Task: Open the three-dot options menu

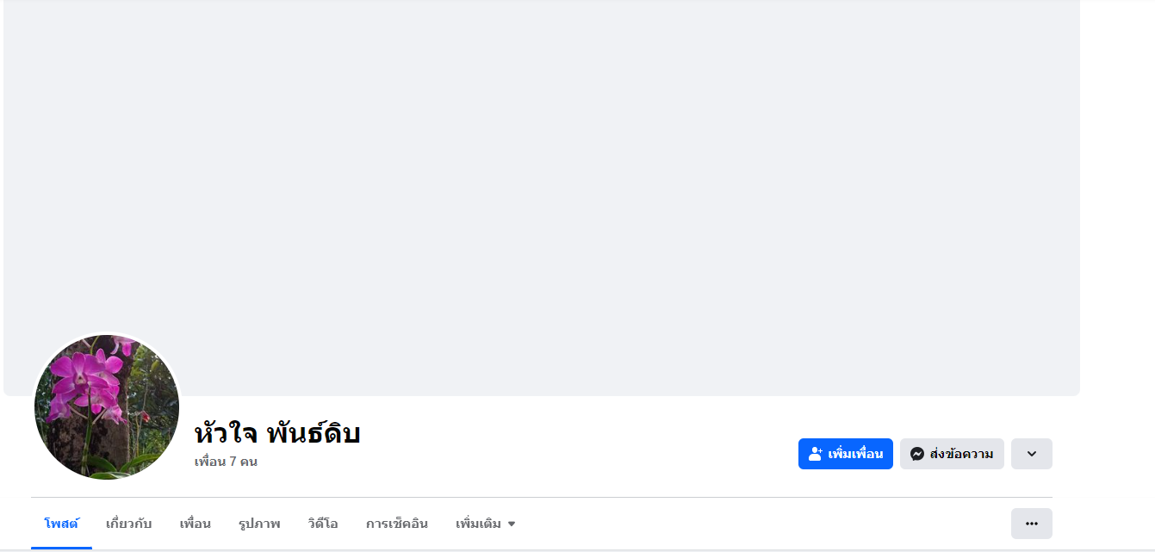Action: [x=1031, y=524]
